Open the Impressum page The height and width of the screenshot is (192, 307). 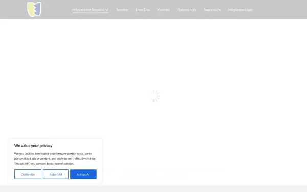(212, 10)
